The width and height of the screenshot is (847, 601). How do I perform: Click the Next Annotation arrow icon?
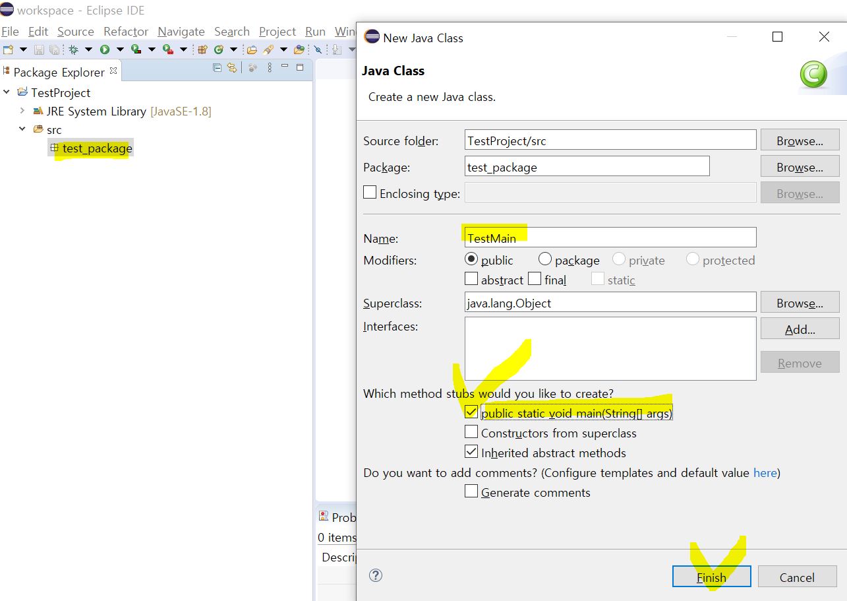tap(336, 49)
